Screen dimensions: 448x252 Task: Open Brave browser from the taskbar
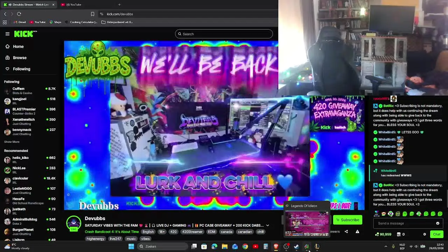point(276,246)
